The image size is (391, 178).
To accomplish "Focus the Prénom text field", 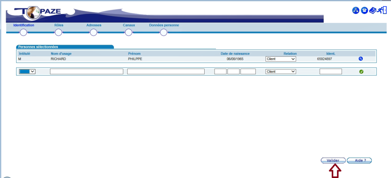I will click(x=166, y=72).
